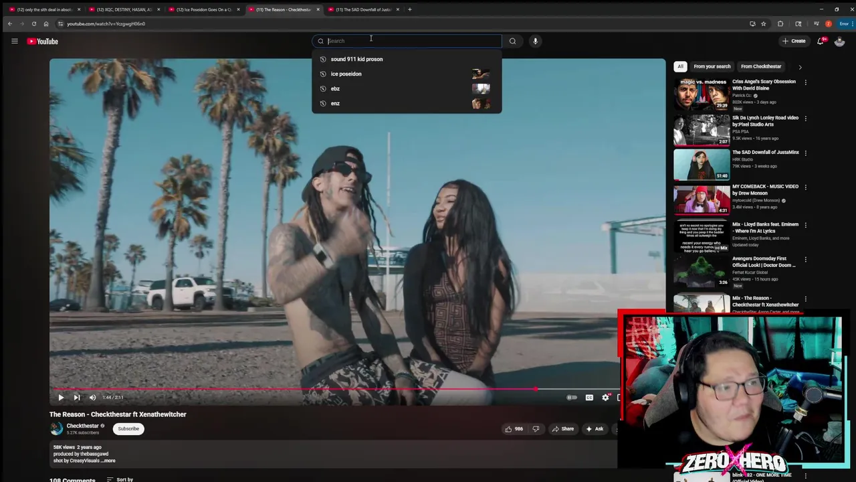Reload the page
The height and width of the screenshot is (482, 856).
point(34,23)
